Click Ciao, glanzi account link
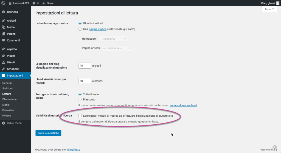Screen dimensions: 281x153 click(268, 3)
